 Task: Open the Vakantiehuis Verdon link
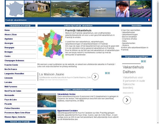[66, 94]
